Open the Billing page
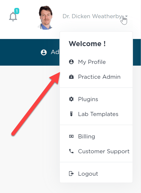Image resolution: width=141 pixels, height=193 pixels. (96, 136)
